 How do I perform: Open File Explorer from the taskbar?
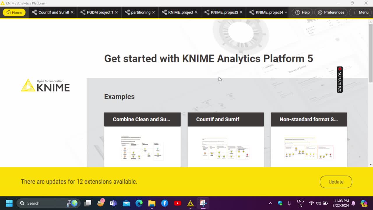(152, 203)
